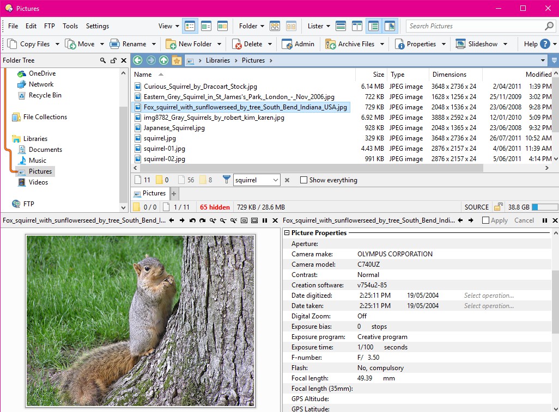Click inside the Search Pictures field
The height and width of the screenshot is (412, 559).
(x=474, y=26)
